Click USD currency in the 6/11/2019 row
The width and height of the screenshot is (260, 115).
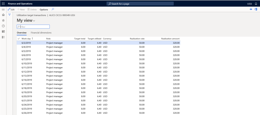click(x=105, y=67)
